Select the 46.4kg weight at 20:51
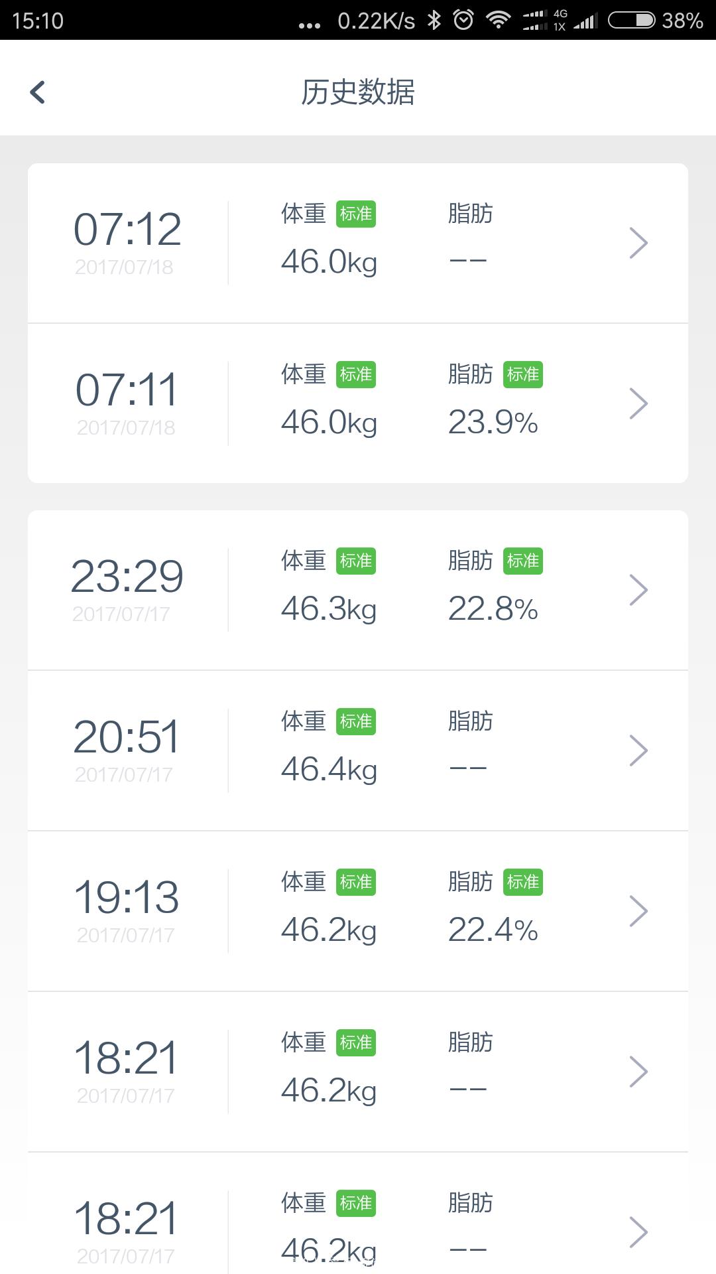 coord(329,770)
